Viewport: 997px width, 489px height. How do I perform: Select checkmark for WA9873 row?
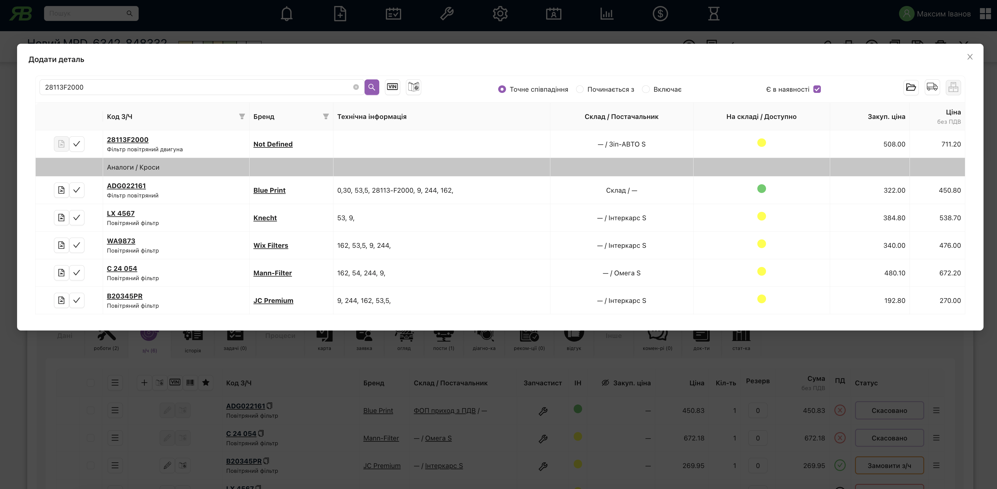[77, 245]
